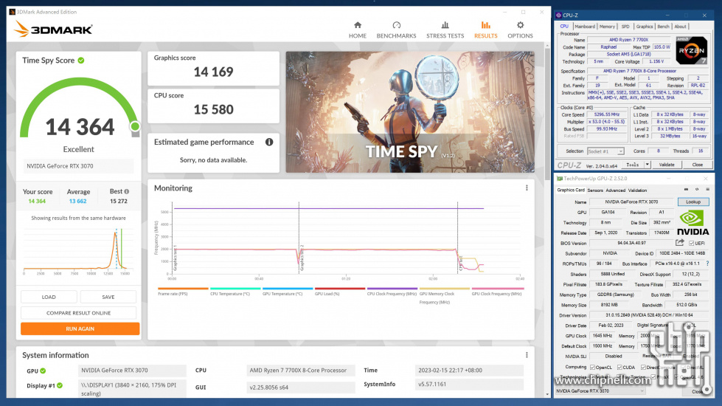Go to Benchmarks gauge icon in 3DMark
Image resolution: width=722 pixels, height=406 pixels.
click(x=397, y=25)
